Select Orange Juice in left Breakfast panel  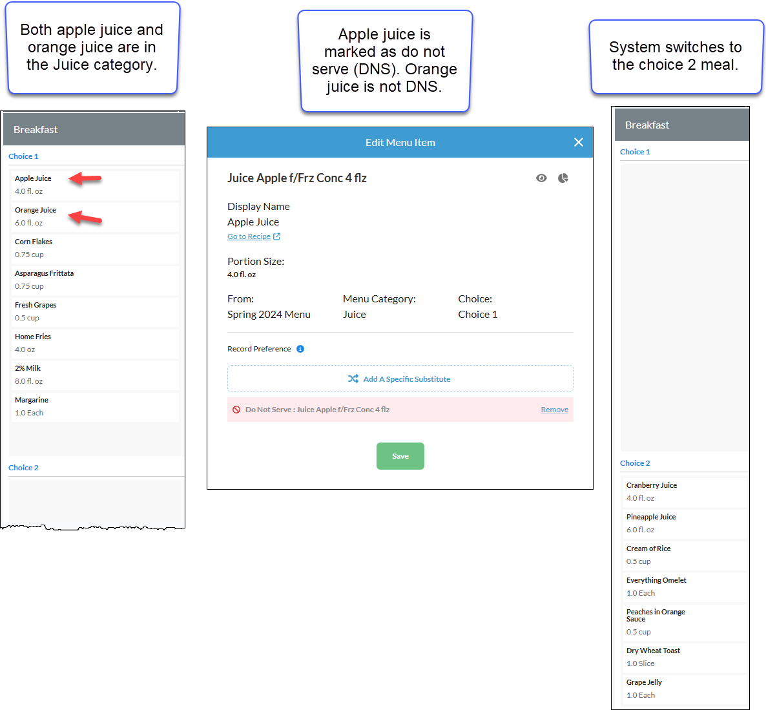click(x=95, y=216)
